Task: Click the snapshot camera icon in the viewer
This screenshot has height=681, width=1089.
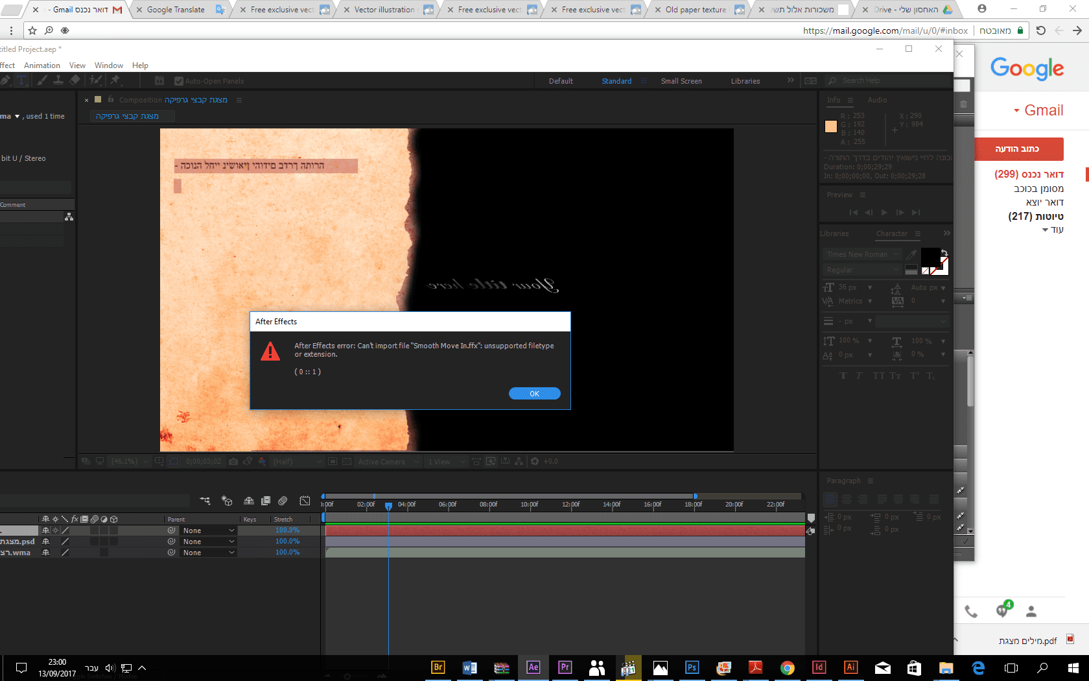Action: 233,462
